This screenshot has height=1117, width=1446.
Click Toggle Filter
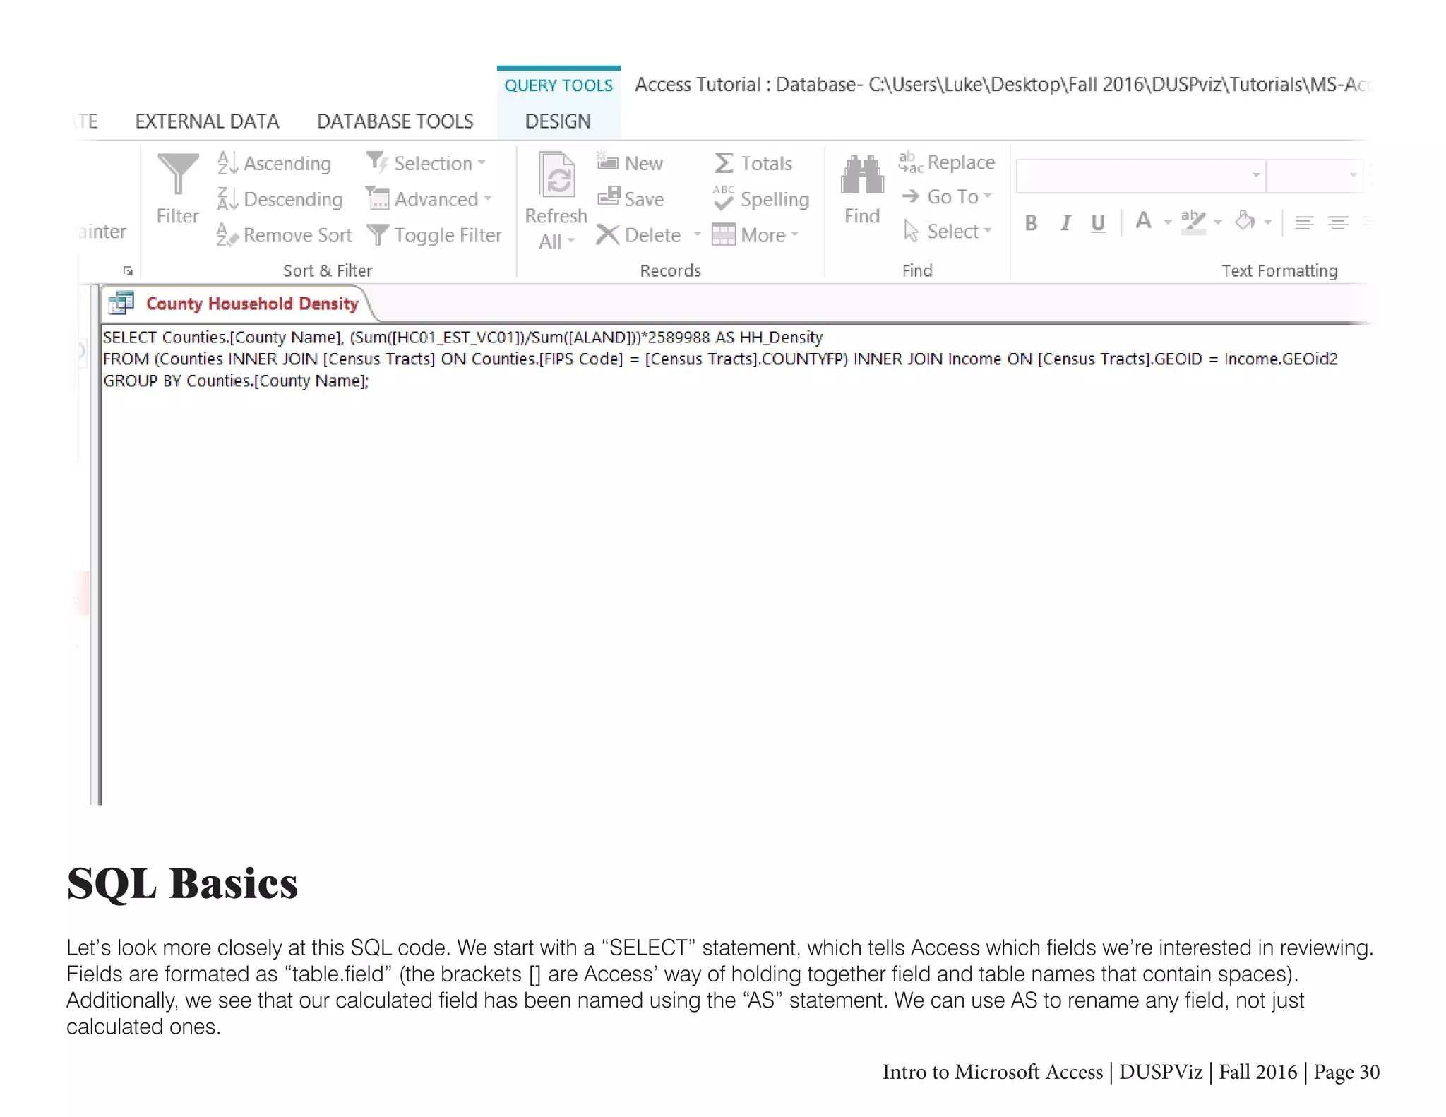pos(434,235)
